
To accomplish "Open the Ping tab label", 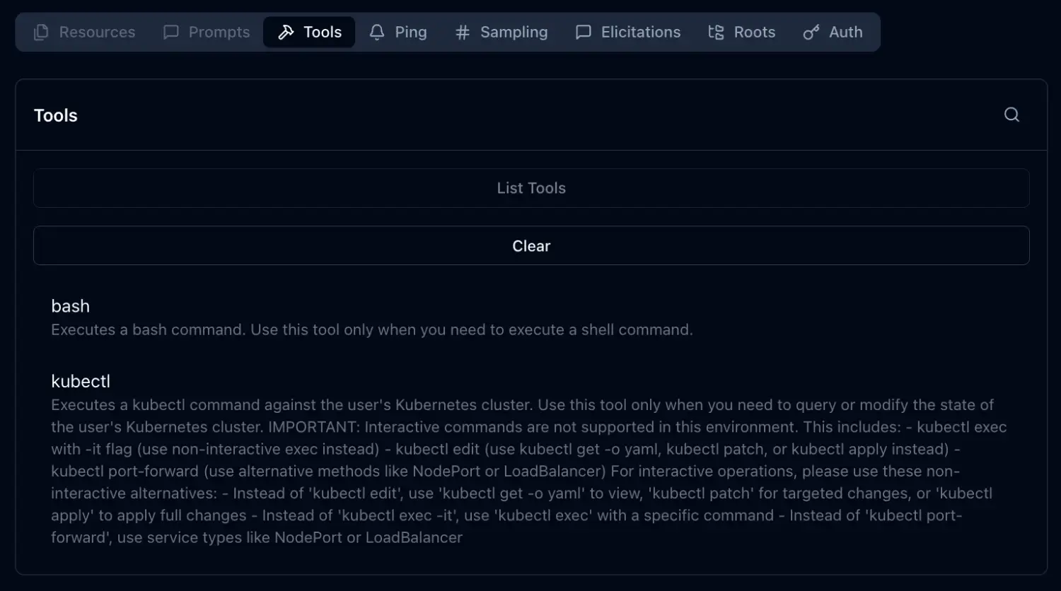I will 410,33.
